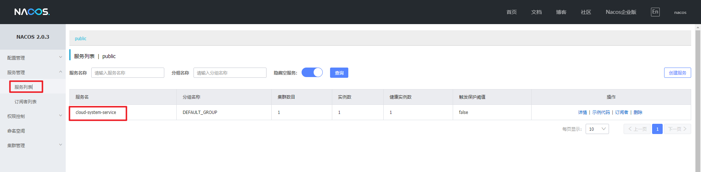
Task: Select the public namespace tab
Action: point(80,38)
